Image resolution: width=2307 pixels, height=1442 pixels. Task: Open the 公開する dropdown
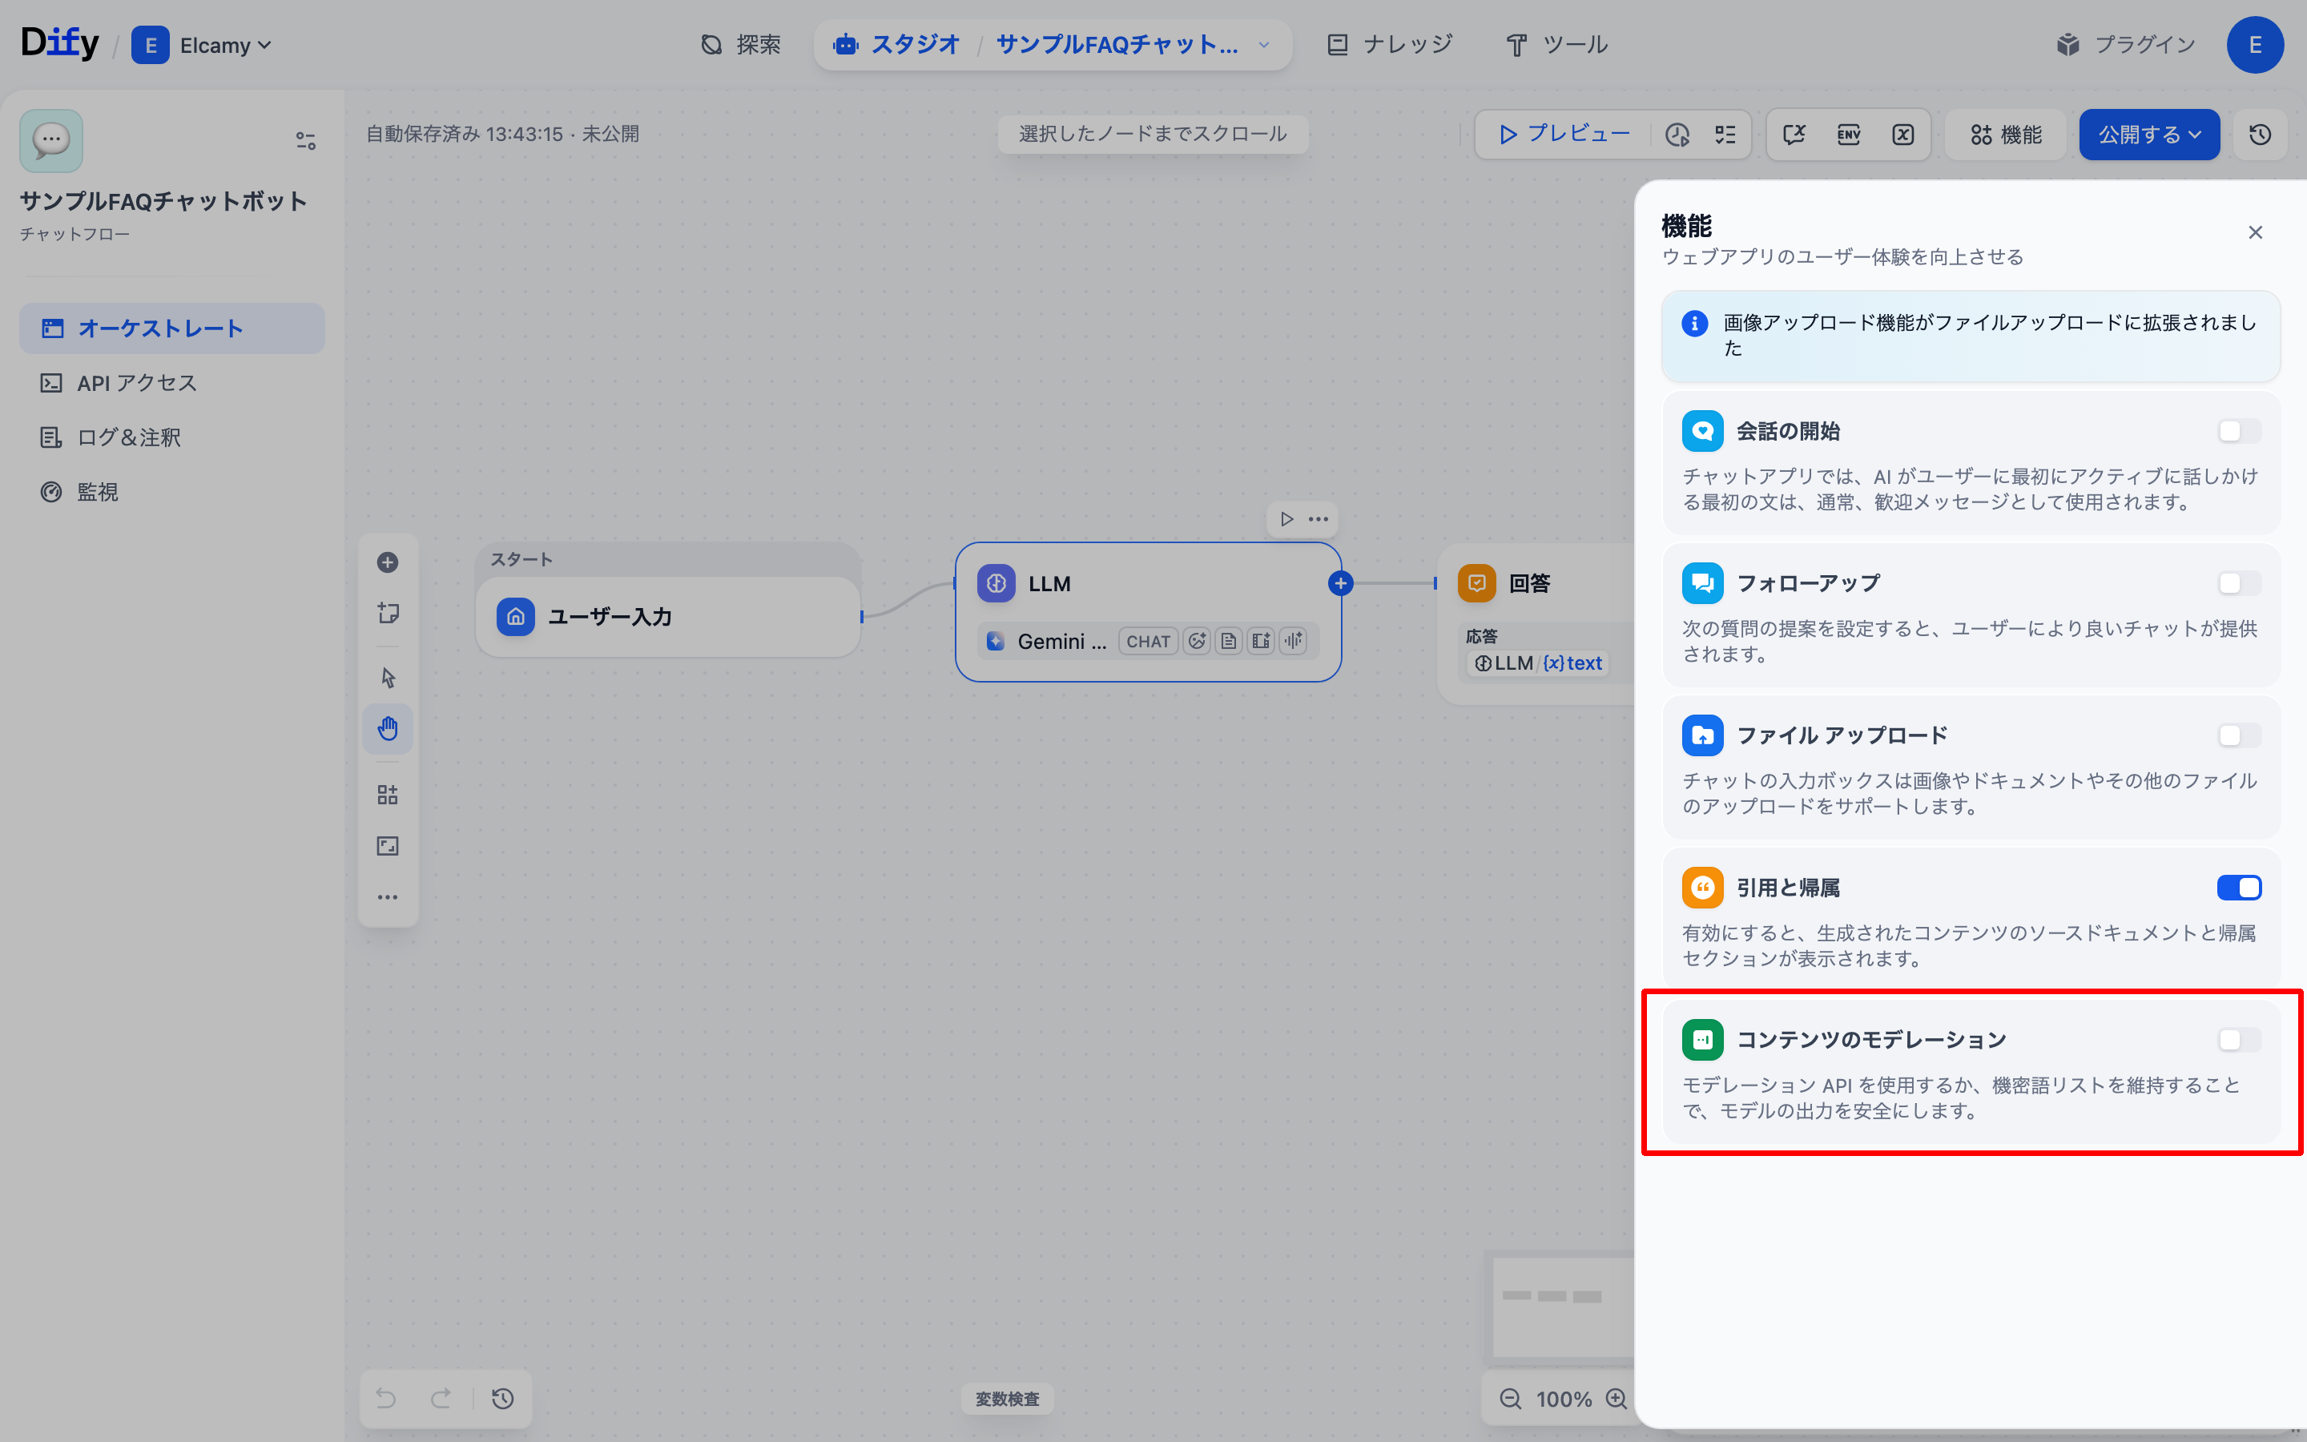(2148, 135)
